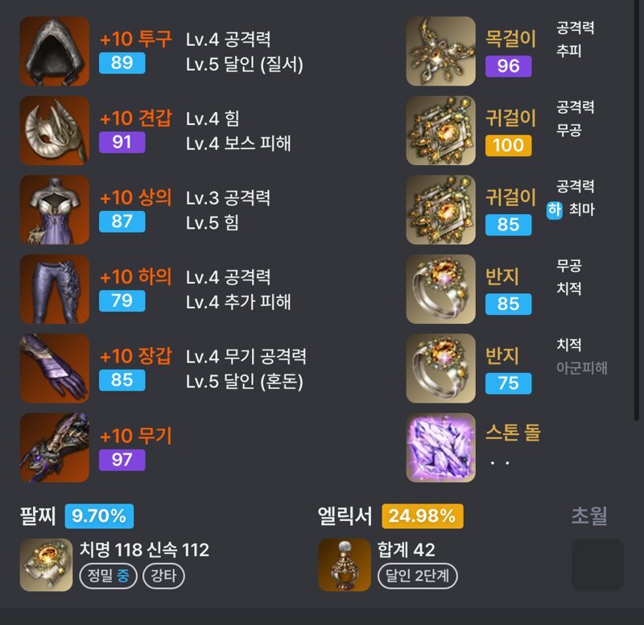Click the 강타 bracelet tag
This screenshot has width=644, height=625.
[x=163, y=576]
